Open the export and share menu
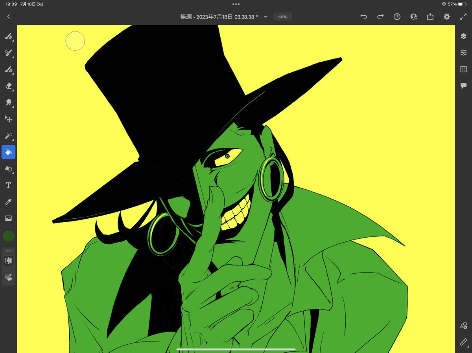 point(430,16)
